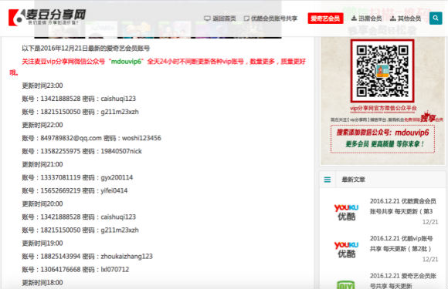Open the 麦豆分享网 site logo
Viewport: 448px width, 289px height.
pyautogui.click(x=47, y=18)
